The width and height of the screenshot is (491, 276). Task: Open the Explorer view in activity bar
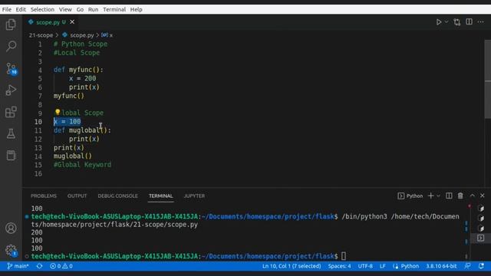(x=11, y=25)
